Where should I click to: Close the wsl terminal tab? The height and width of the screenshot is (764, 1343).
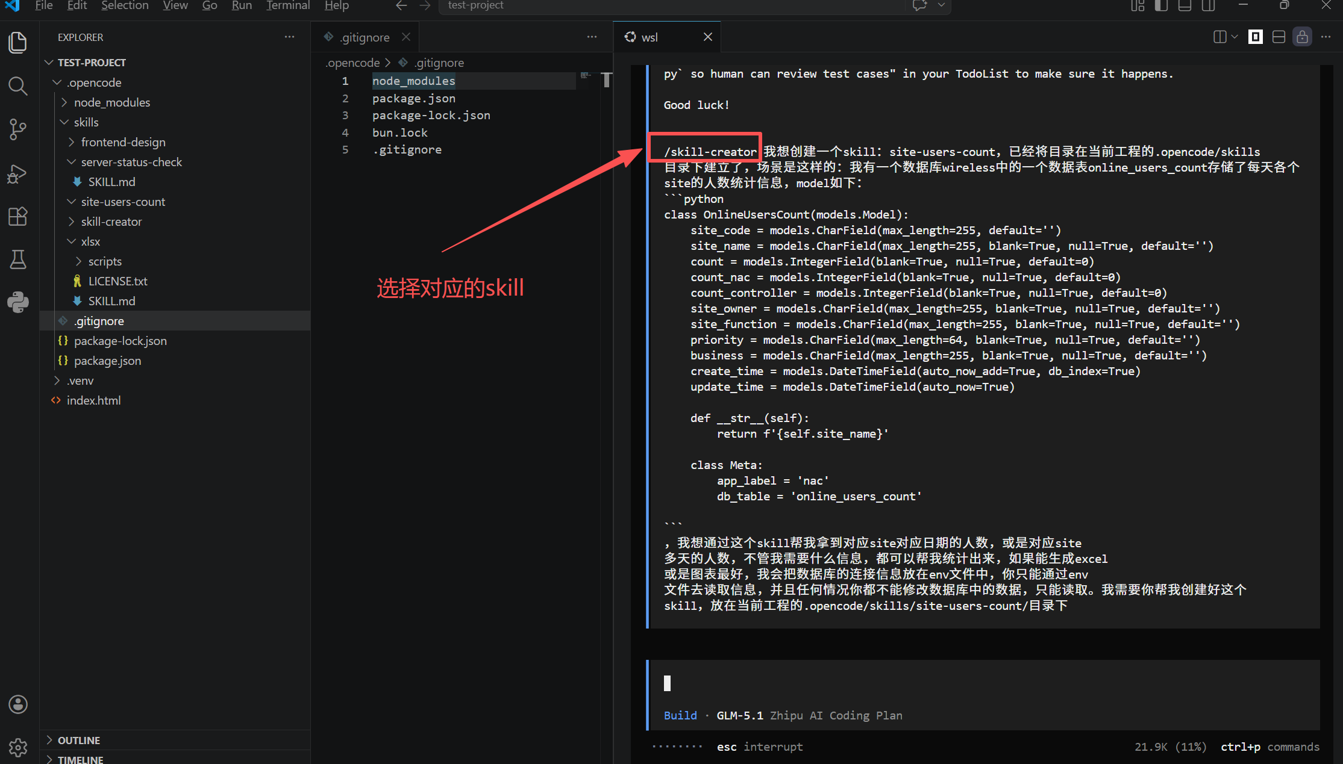[708, 37]
